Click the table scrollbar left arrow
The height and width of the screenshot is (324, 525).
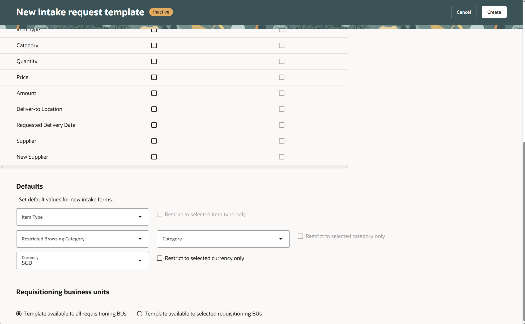tap(2, 167)
